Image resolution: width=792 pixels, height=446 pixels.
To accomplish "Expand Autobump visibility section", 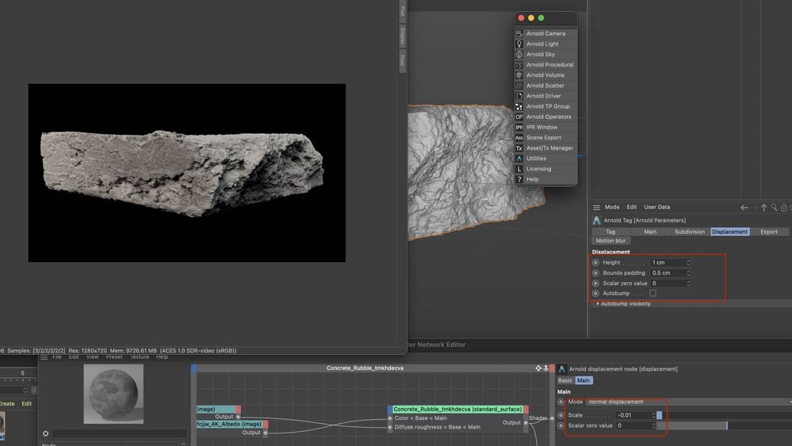I will [598, 303].
